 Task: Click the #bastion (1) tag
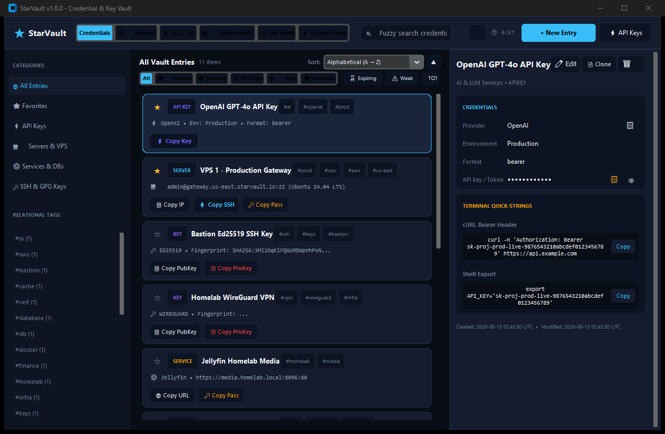pyautogui.click(x=31, y=270)
